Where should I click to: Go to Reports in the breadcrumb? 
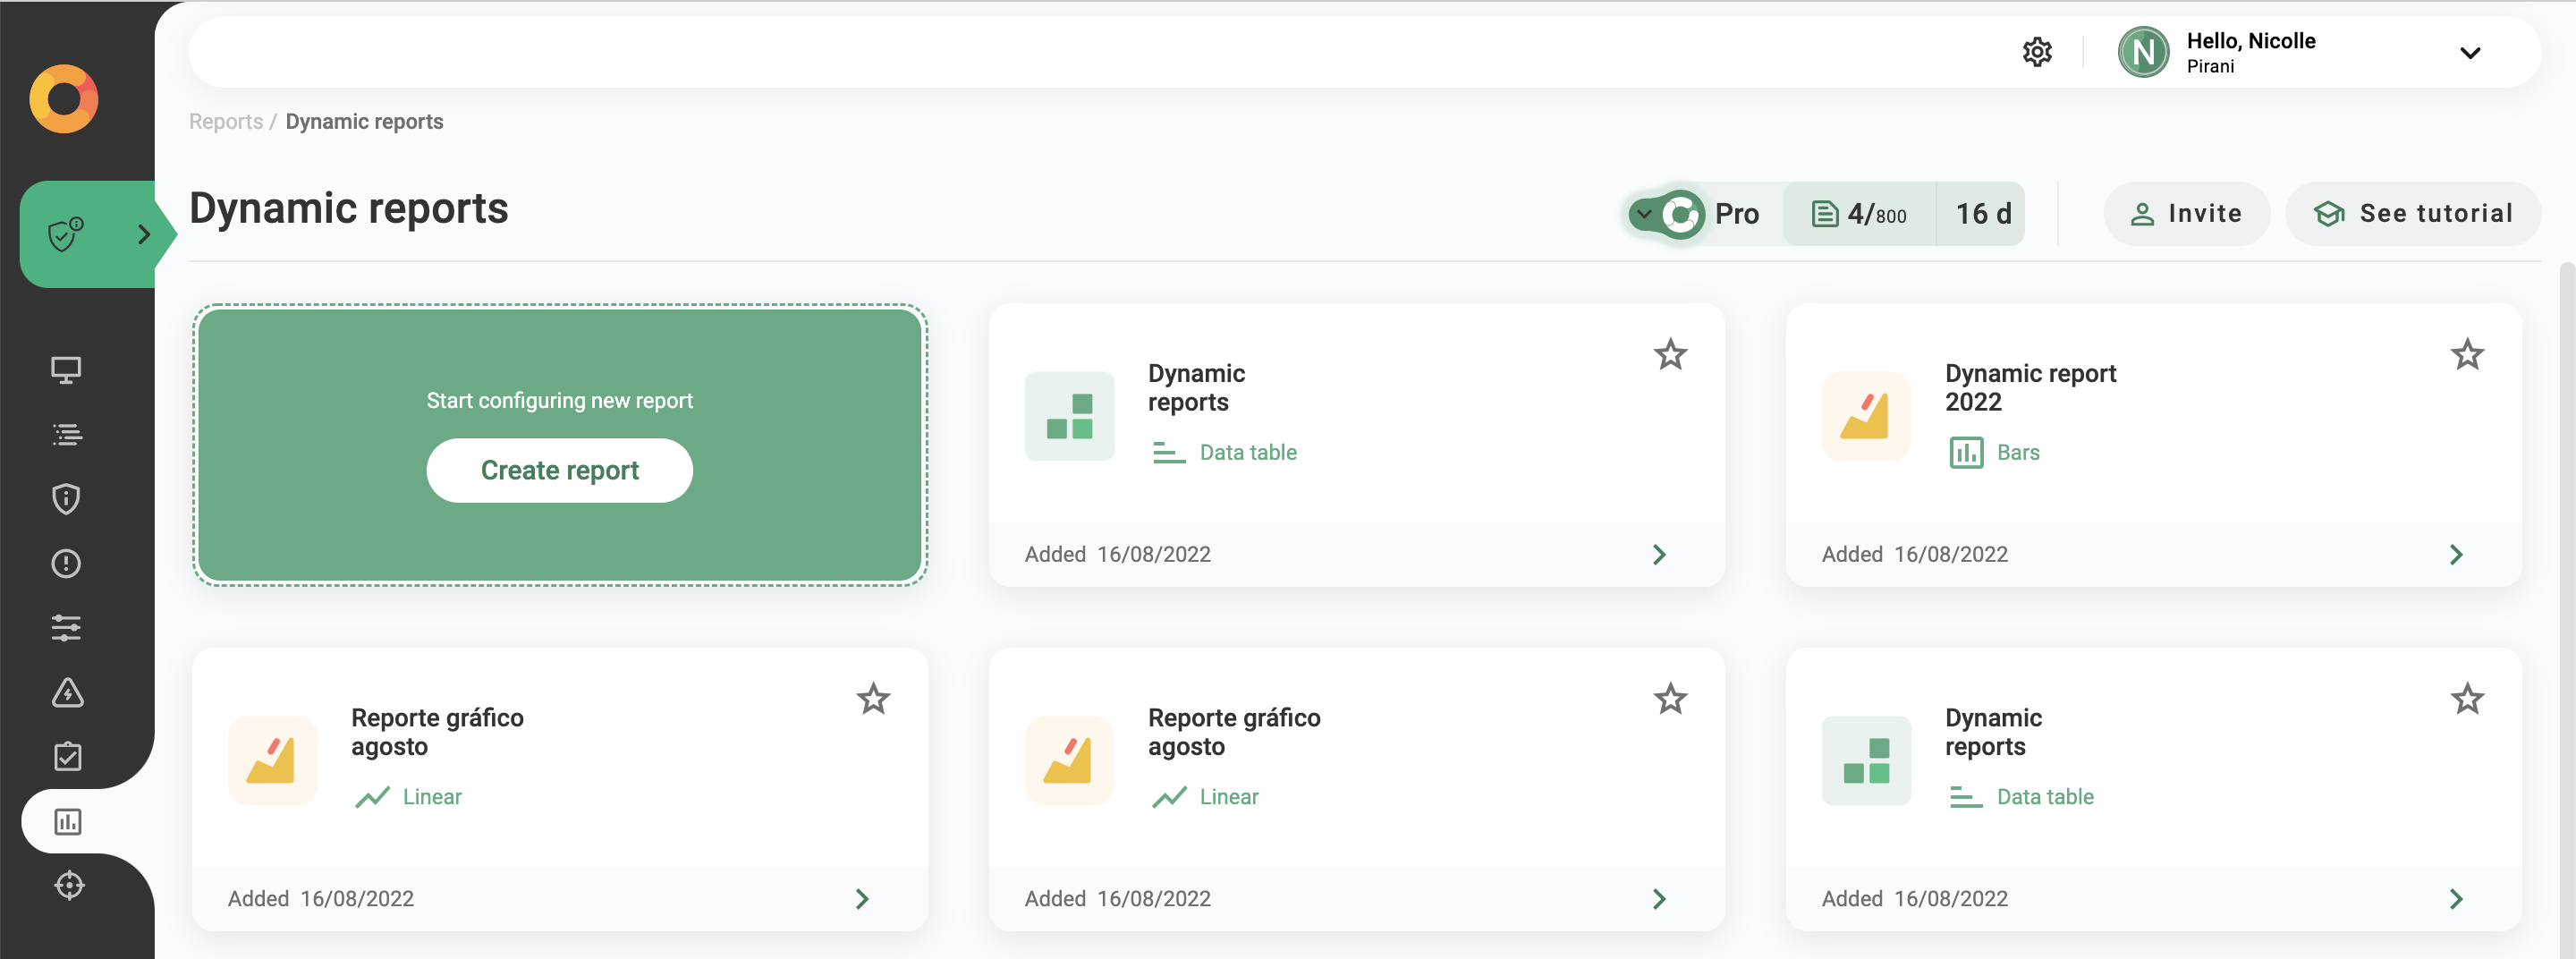tap(225, 121)
